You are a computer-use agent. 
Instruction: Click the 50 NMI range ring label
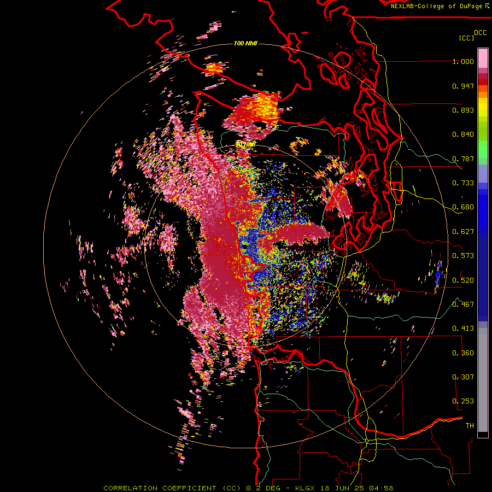(245, 144)
